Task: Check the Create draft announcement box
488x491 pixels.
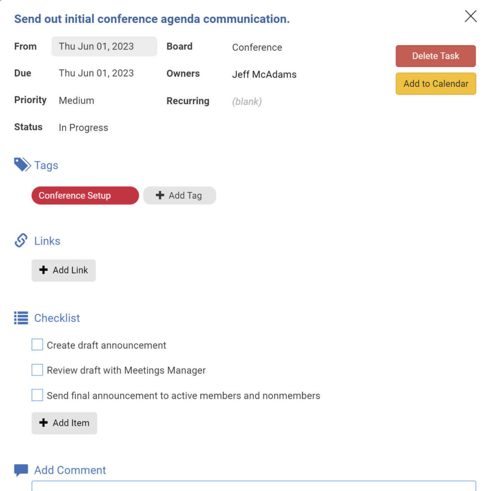Action: tap(37, 345)
